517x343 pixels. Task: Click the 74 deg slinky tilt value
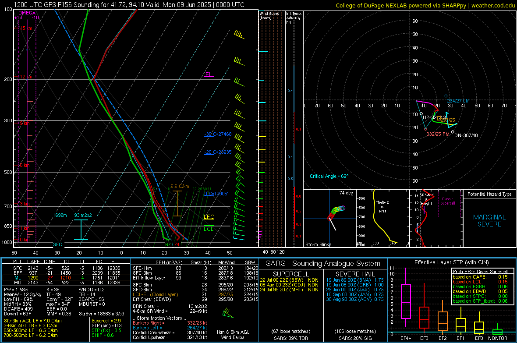346,193
